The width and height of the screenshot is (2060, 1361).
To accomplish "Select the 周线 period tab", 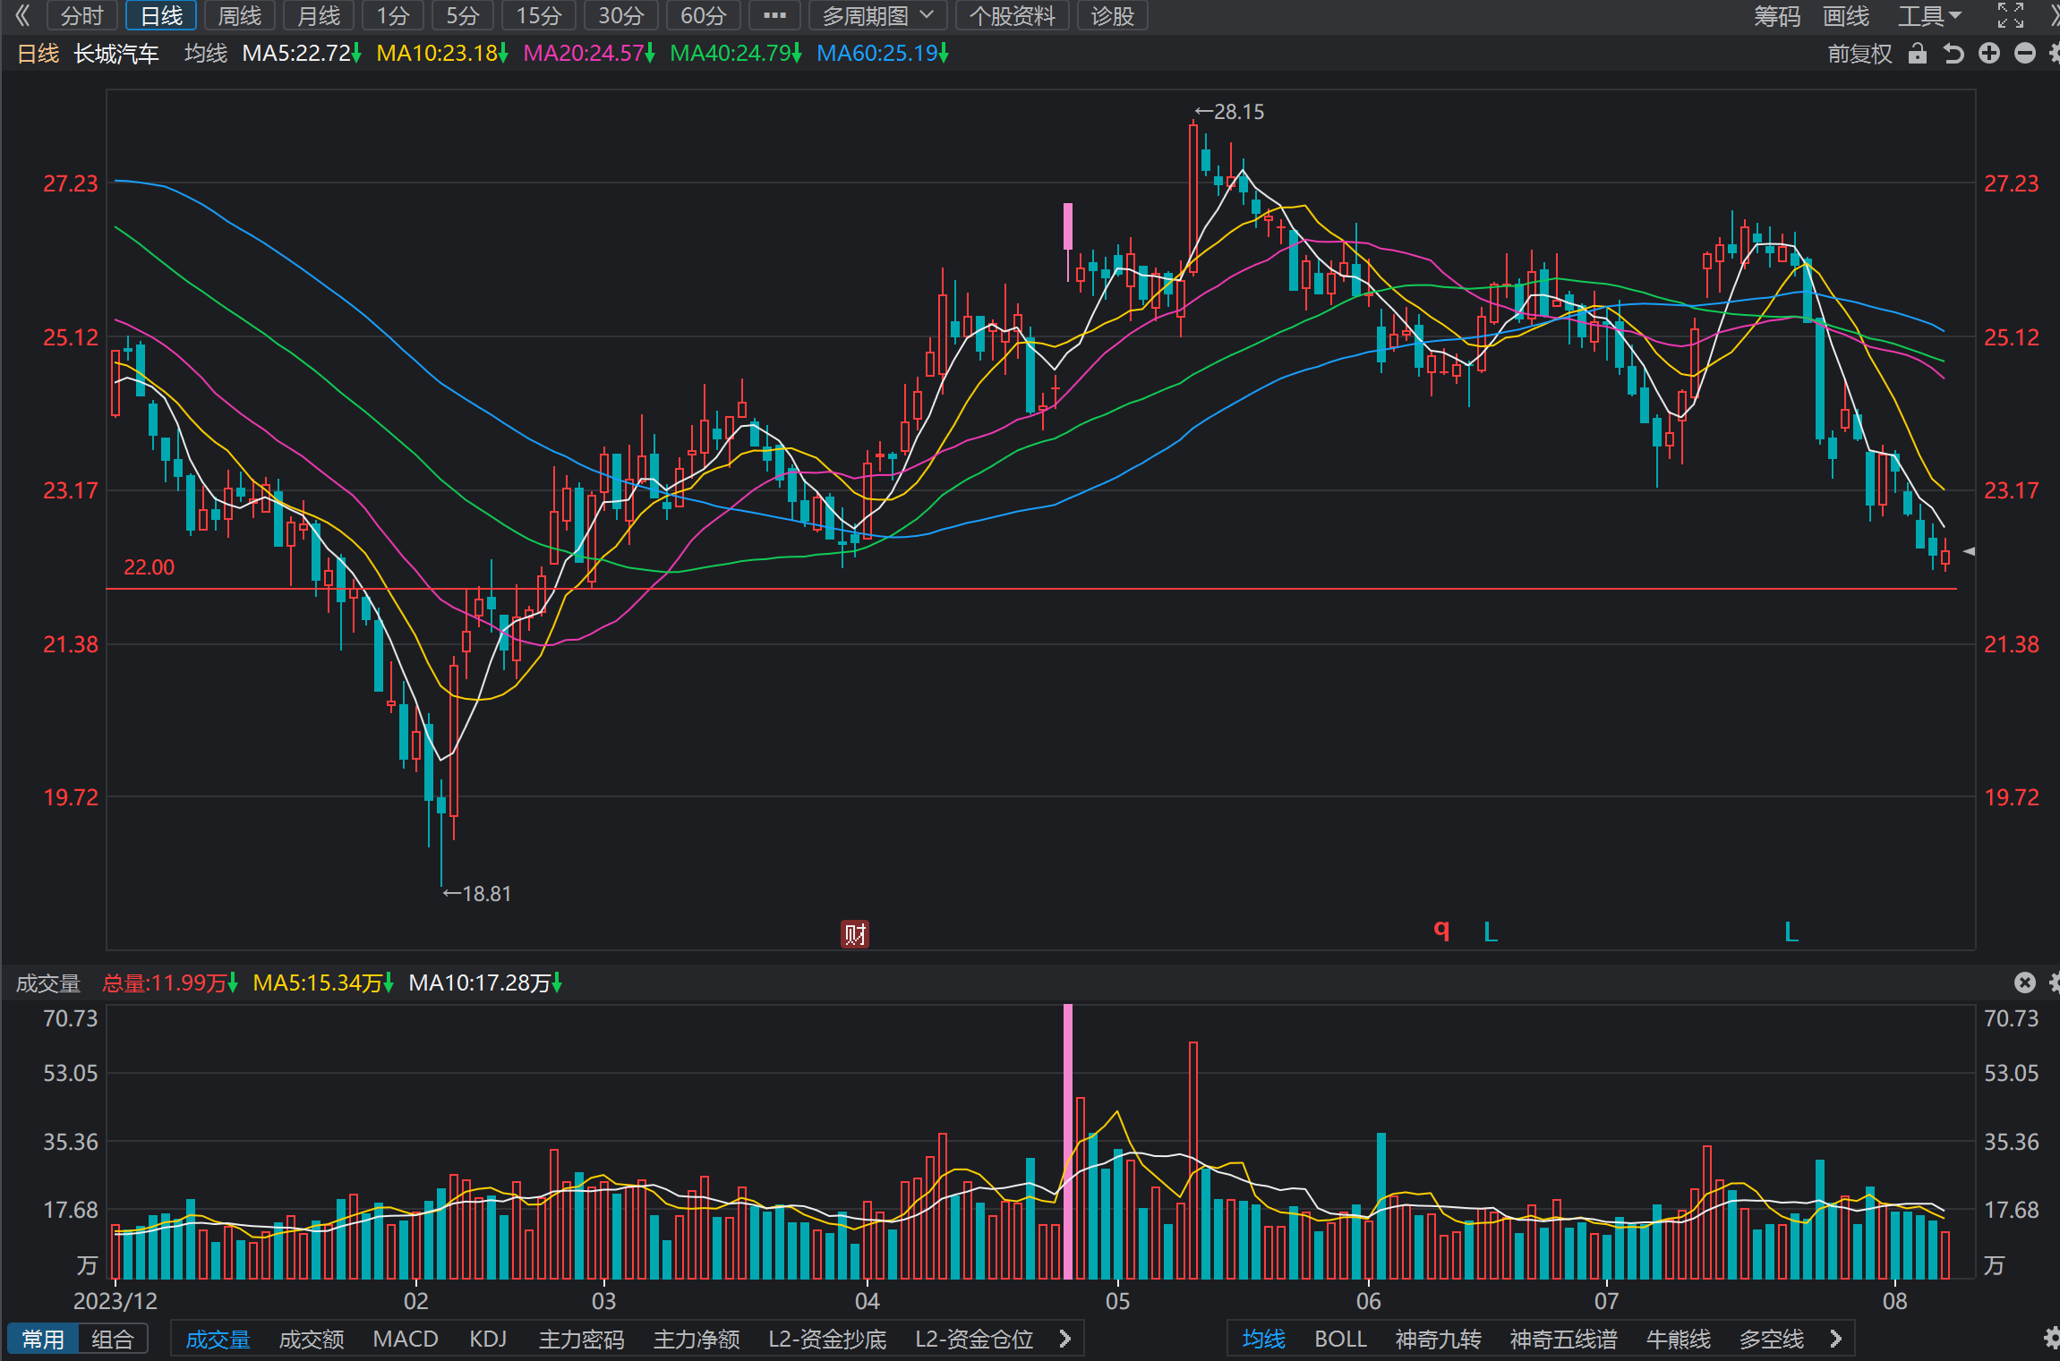I will [x=240, y=15].
